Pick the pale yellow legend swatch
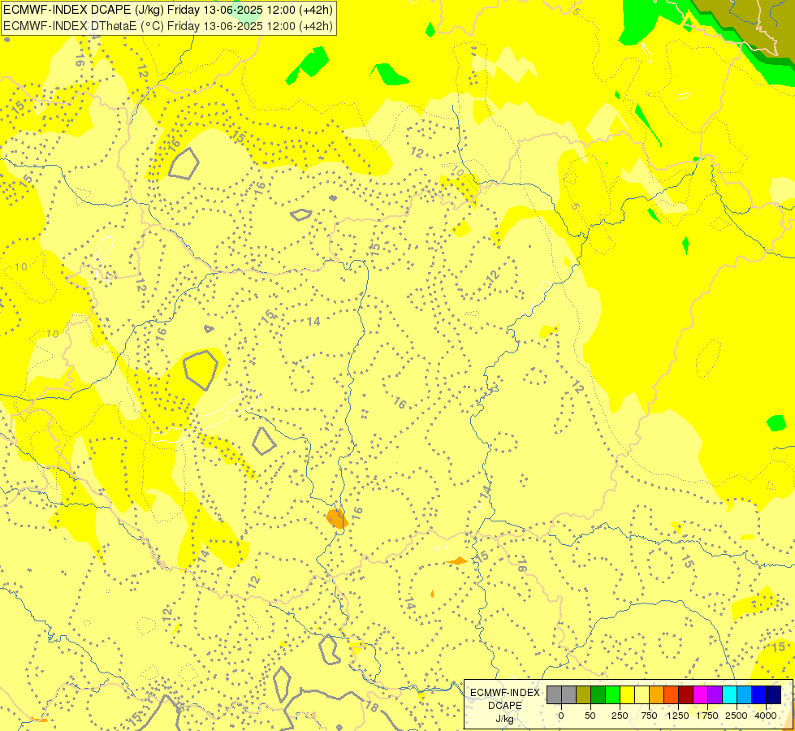The height and width of the screenshot is (731, 795). (642, 694)
